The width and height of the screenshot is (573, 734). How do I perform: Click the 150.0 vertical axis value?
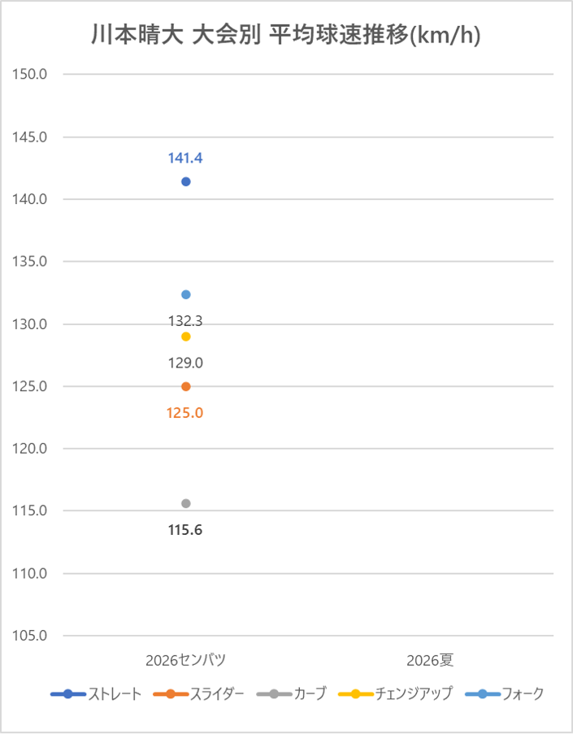32,74
